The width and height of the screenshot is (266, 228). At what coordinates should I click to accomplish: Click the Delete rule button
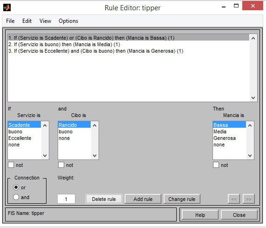click(104, 199)
